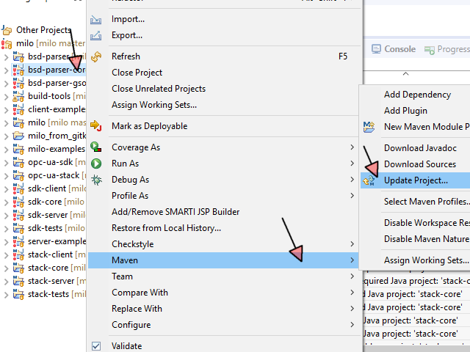Image resolution: width=470 pixels, height=352 pixels.
Task: Open the Checkstyle submenu arrow
Action: point(352,244)
